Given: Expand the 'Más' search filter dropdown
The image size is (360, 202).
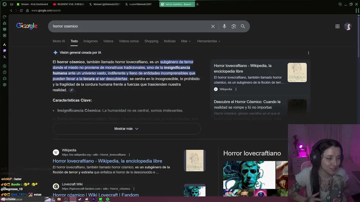Looking at the screenshot, I should (x=186, y=41).
